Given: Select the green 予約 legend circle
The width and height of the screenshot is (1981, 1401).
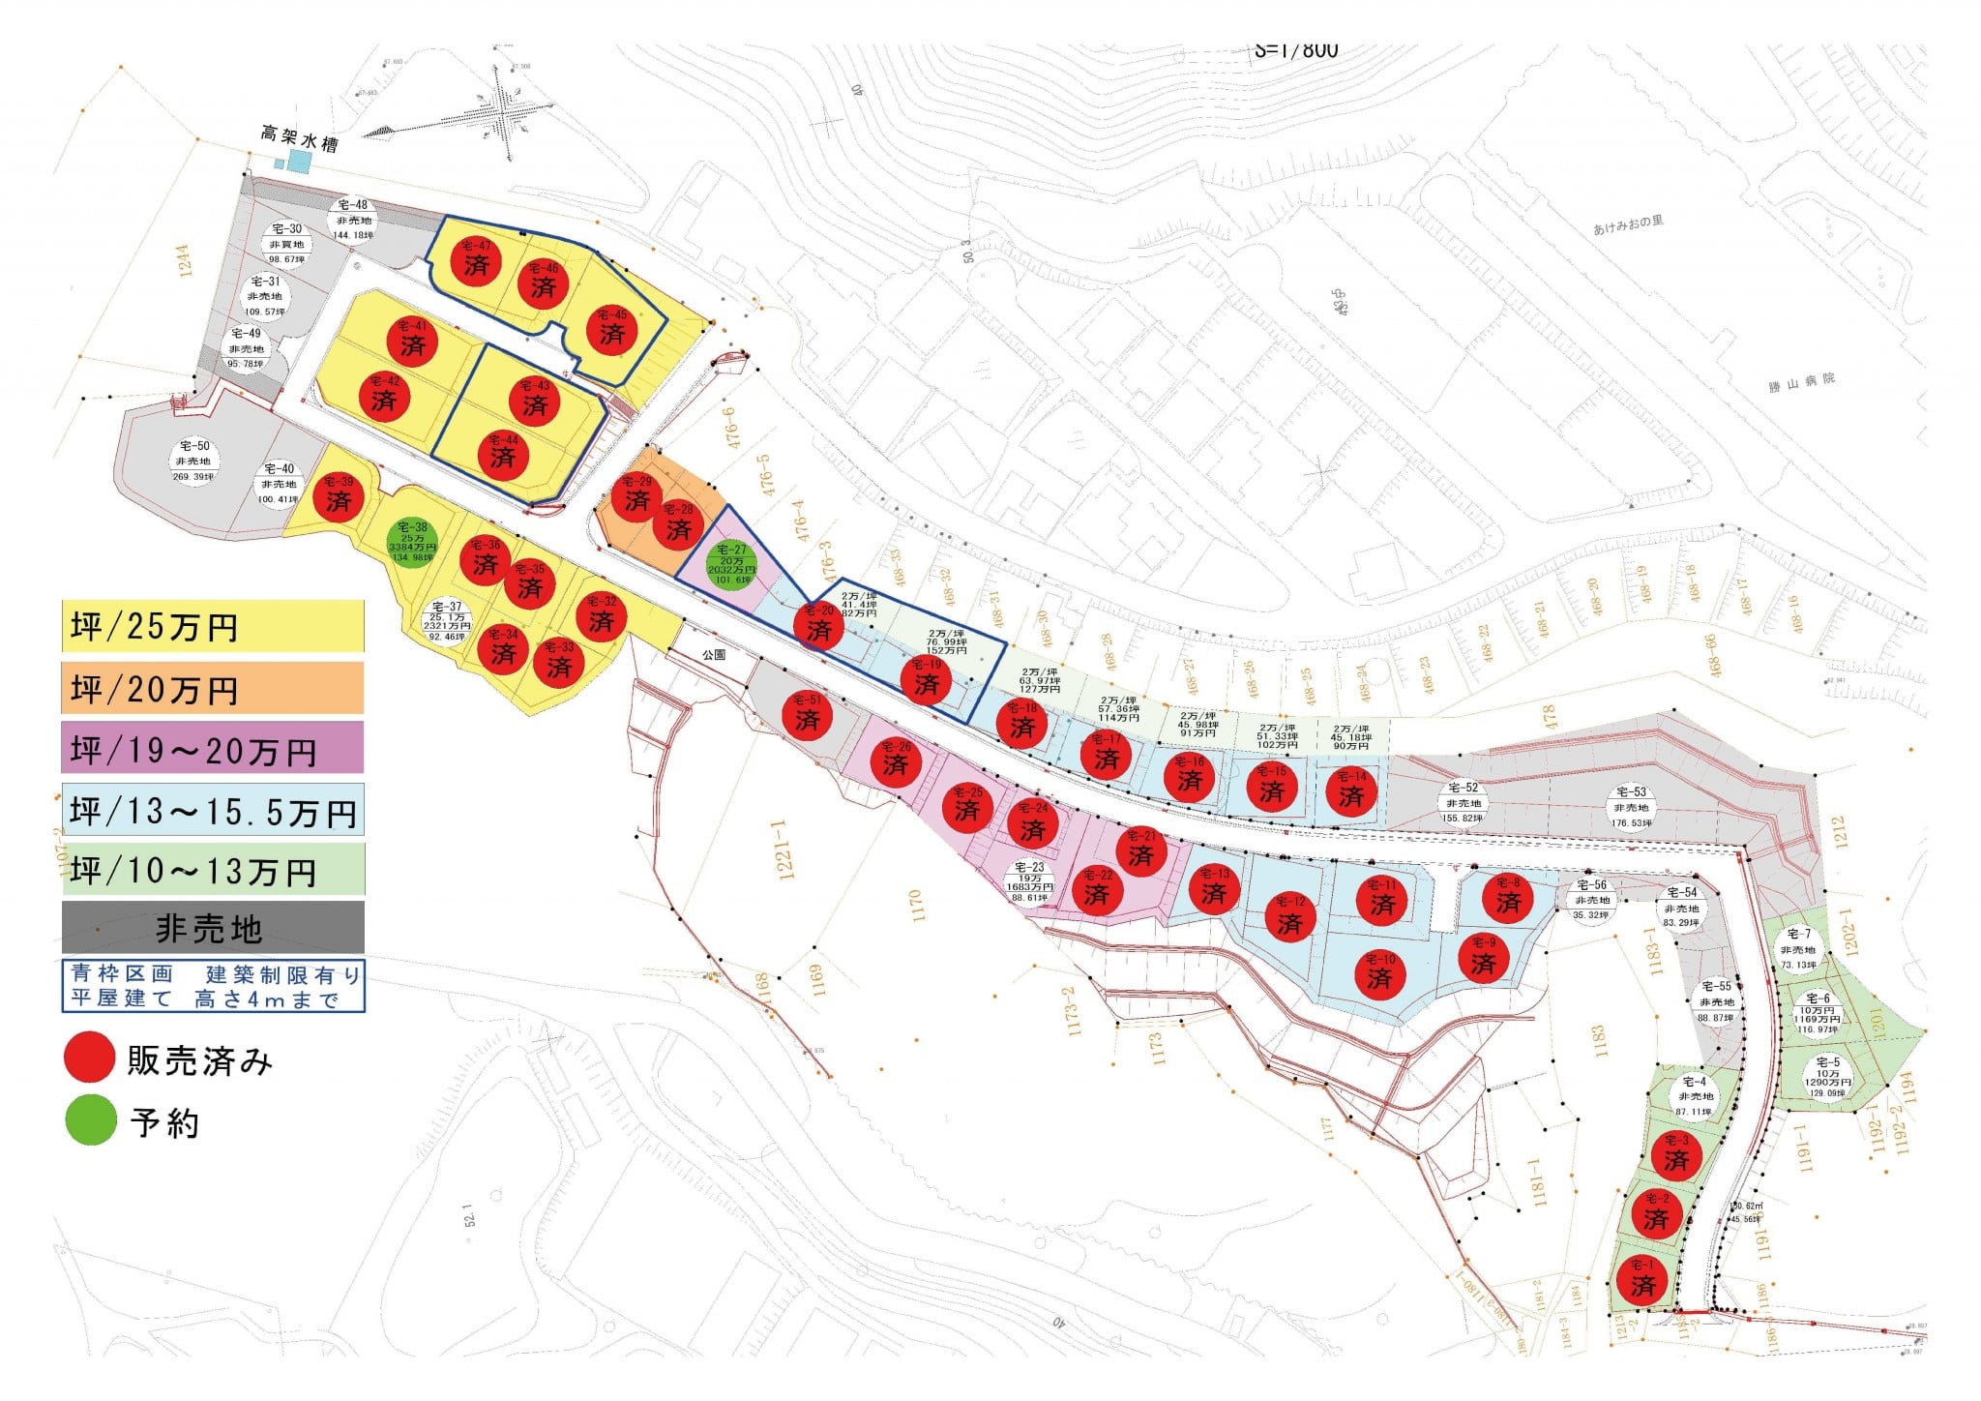Looking at the screenshot, I should click(91, 1120).
